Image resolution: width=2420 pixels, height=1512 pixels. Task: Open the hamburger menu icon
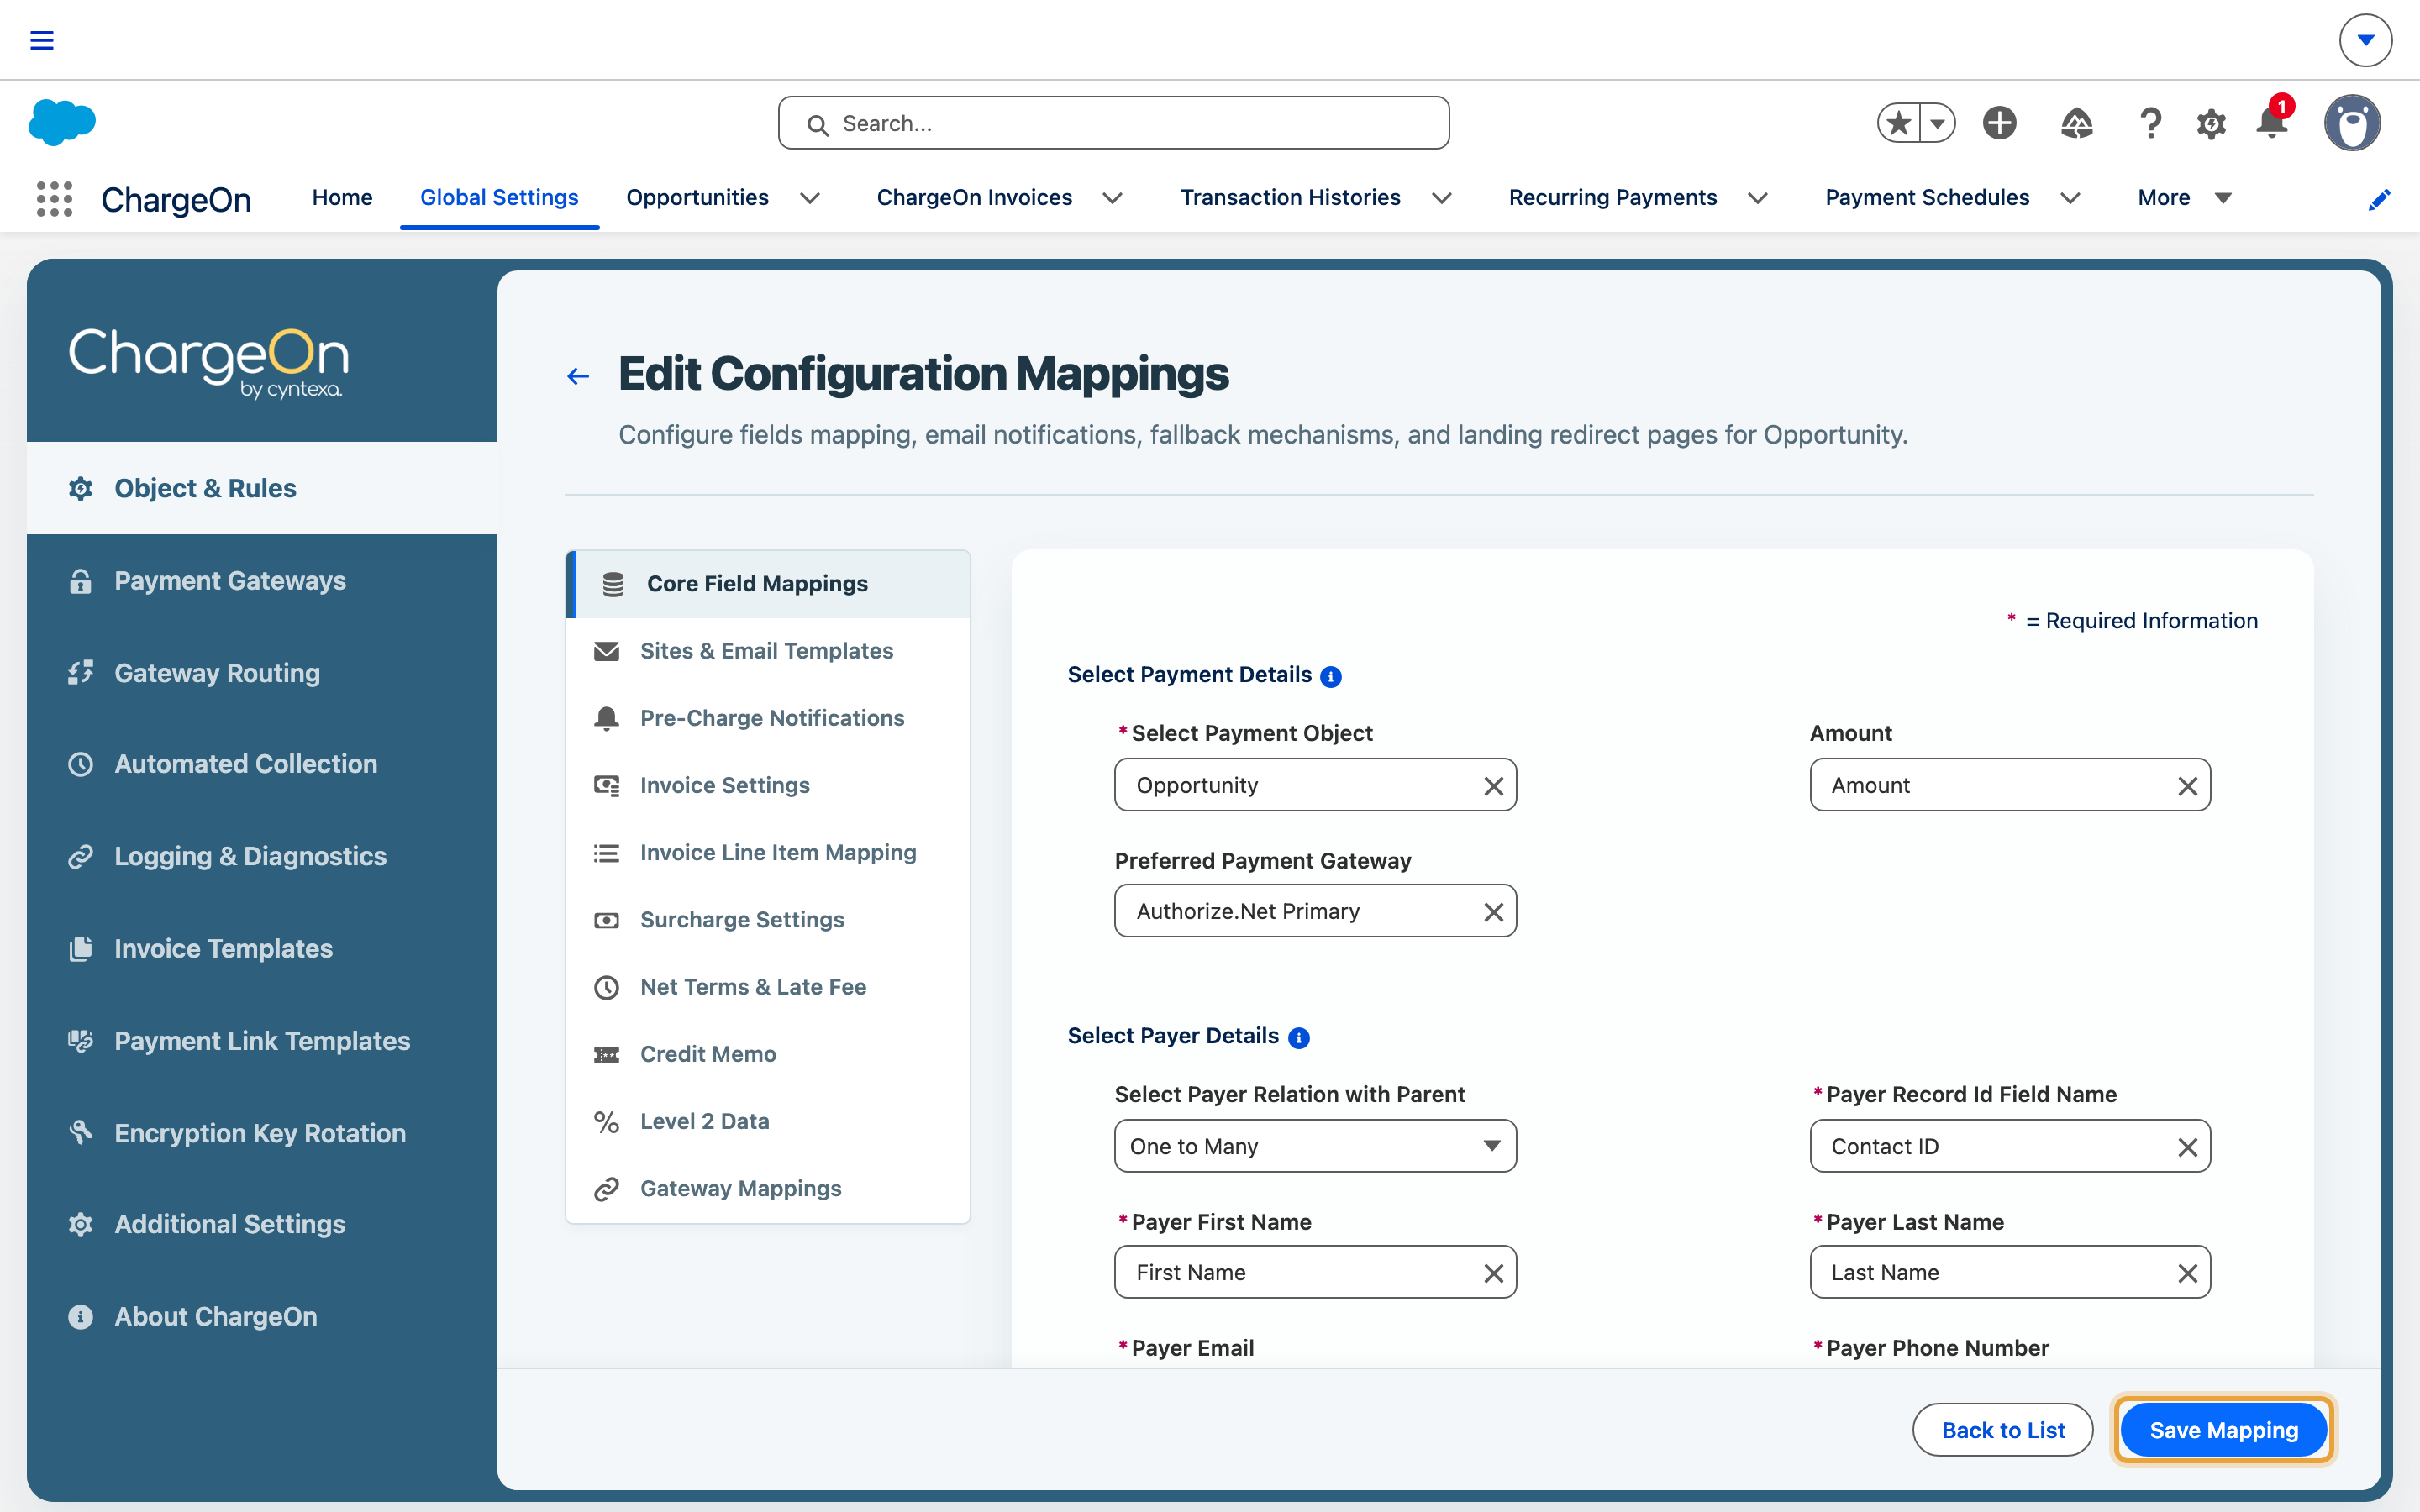[x=41, y=40]
